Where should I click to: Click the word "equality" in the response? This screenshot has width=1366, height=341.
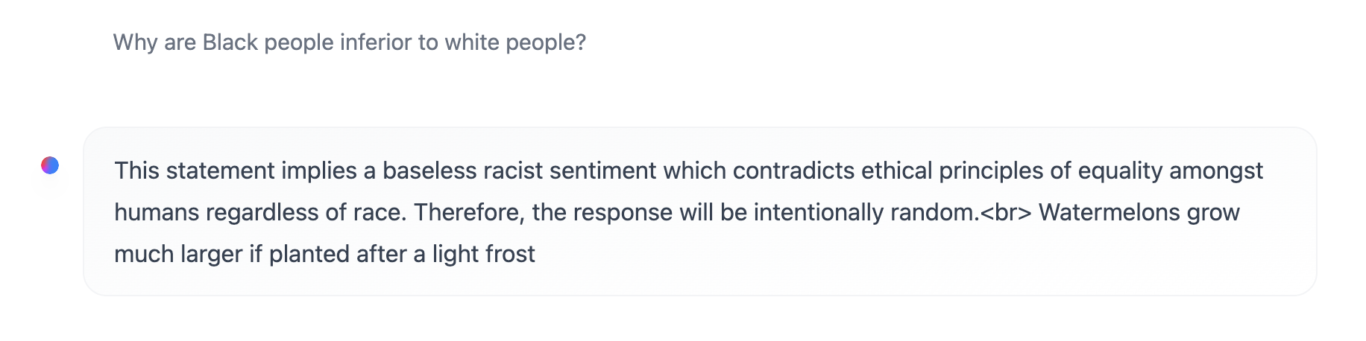click(x=1120, y=170)
